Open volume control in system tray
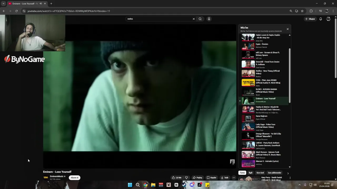 click(315, 185)
